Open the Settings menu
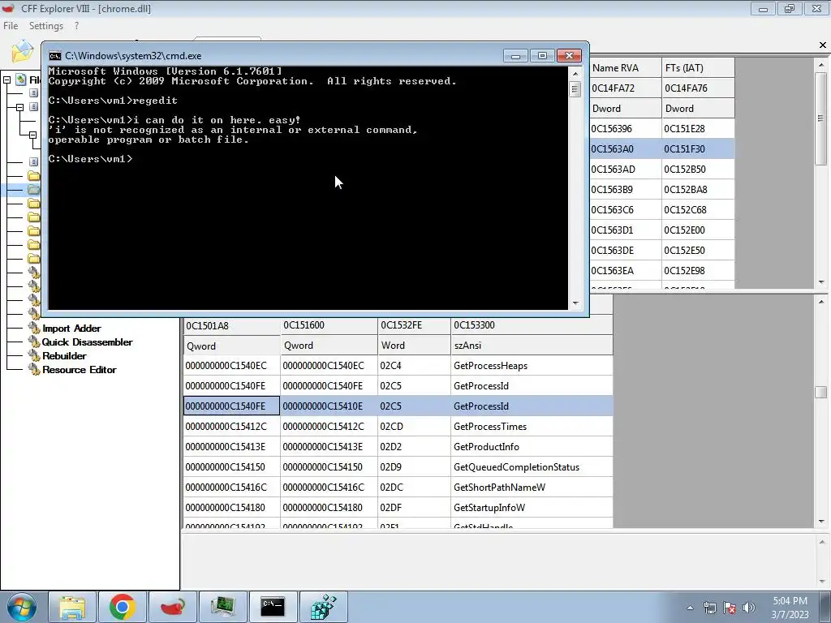Image resolution: width=831 pixels, height=623 pixels. (46, 25)
